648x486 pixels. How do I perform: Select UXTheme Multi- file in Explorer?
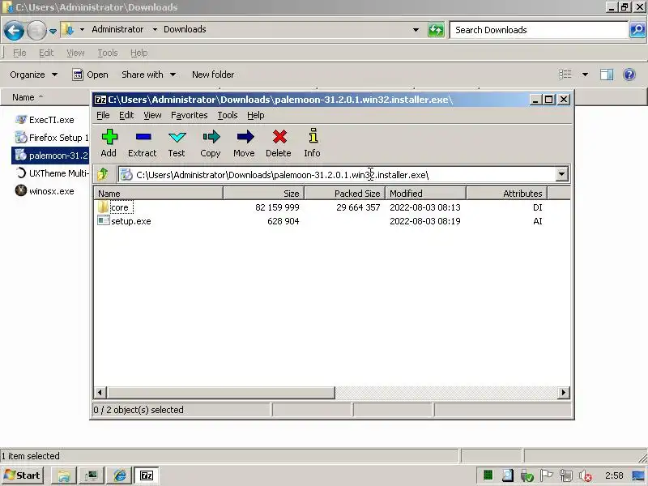[52, 173]
